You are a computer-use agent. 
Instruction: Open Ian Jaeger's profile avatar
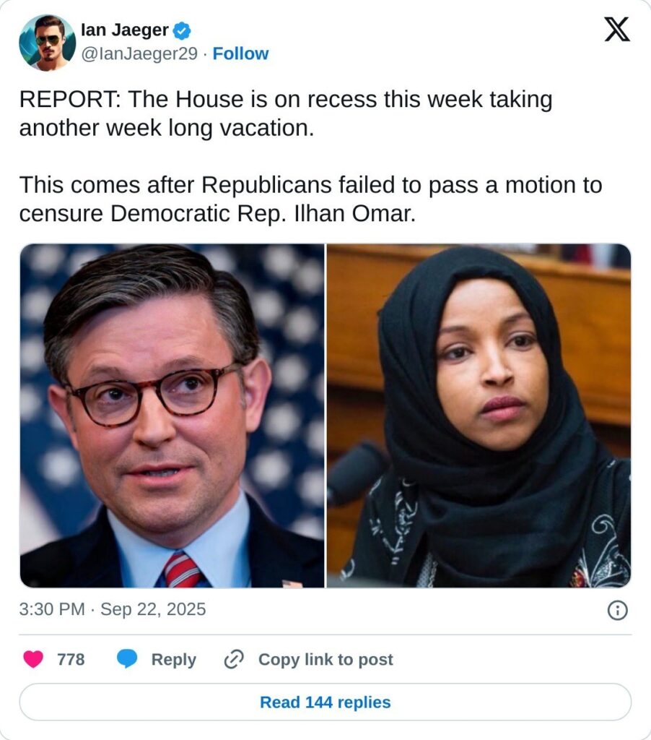pyautogui.click(x=47, y=43)
